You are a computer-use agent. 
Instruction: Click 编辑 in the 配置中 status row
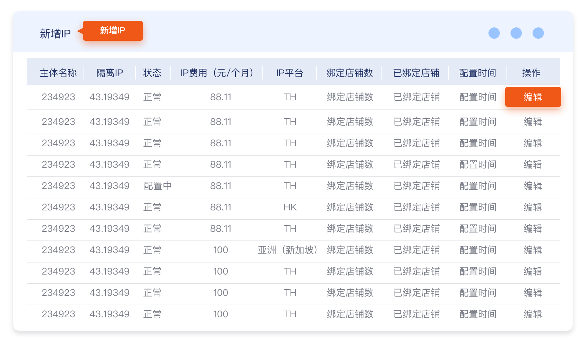(533, 186)
